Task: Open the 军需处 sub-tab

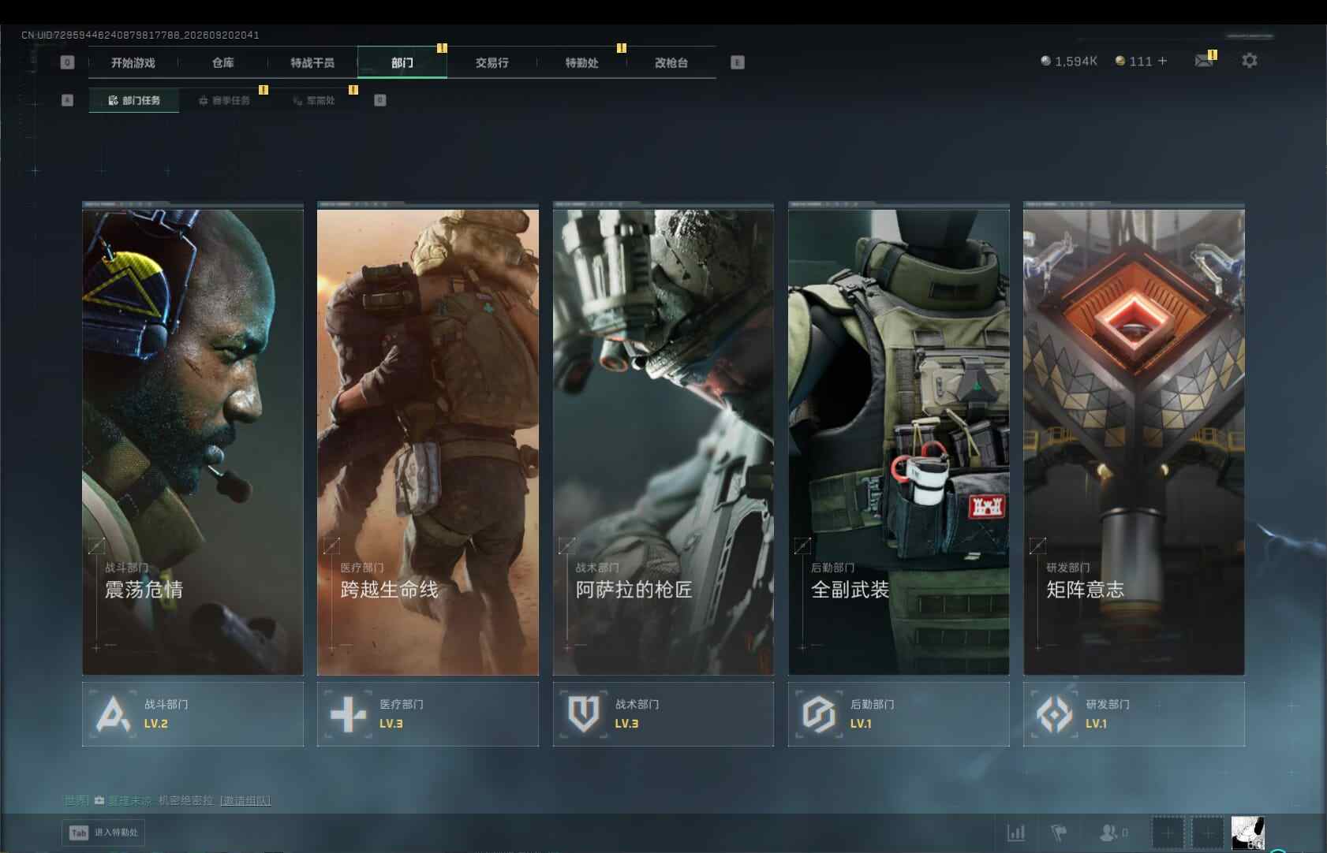Action: [x=314, y=100]
